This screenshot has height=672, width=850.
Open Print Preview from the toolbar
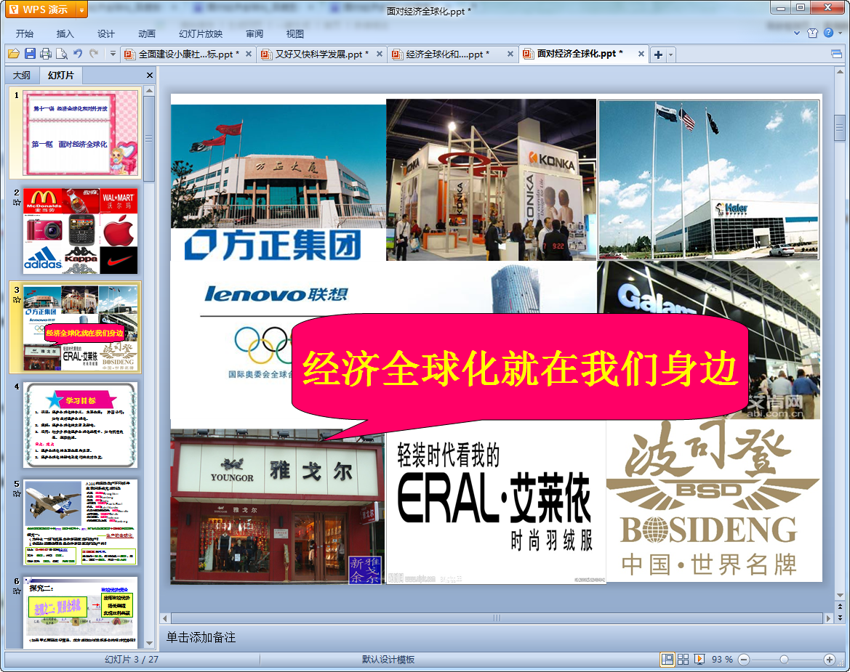(62, 54)
